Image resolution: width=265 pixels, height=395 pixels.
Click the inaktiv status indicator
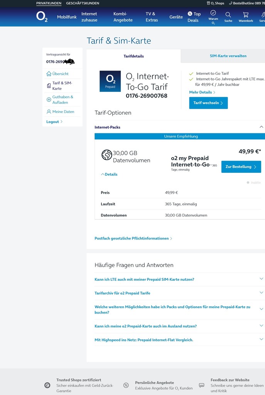[254, 182]
